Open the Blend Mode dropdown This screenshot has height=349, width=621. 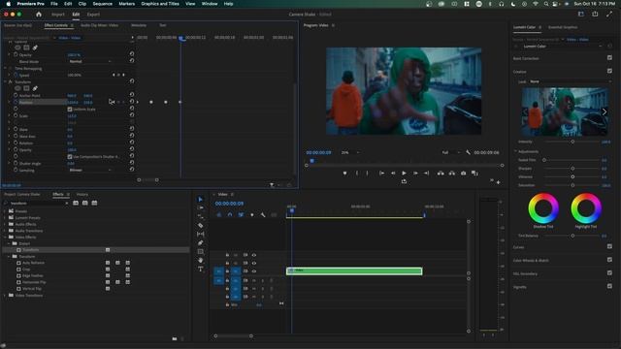tap(90, 62)
